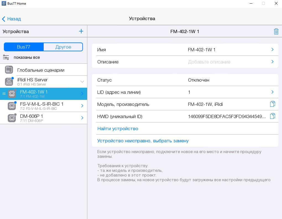
Task: Open the Имя field editor chevron
Action: point(272,50)
